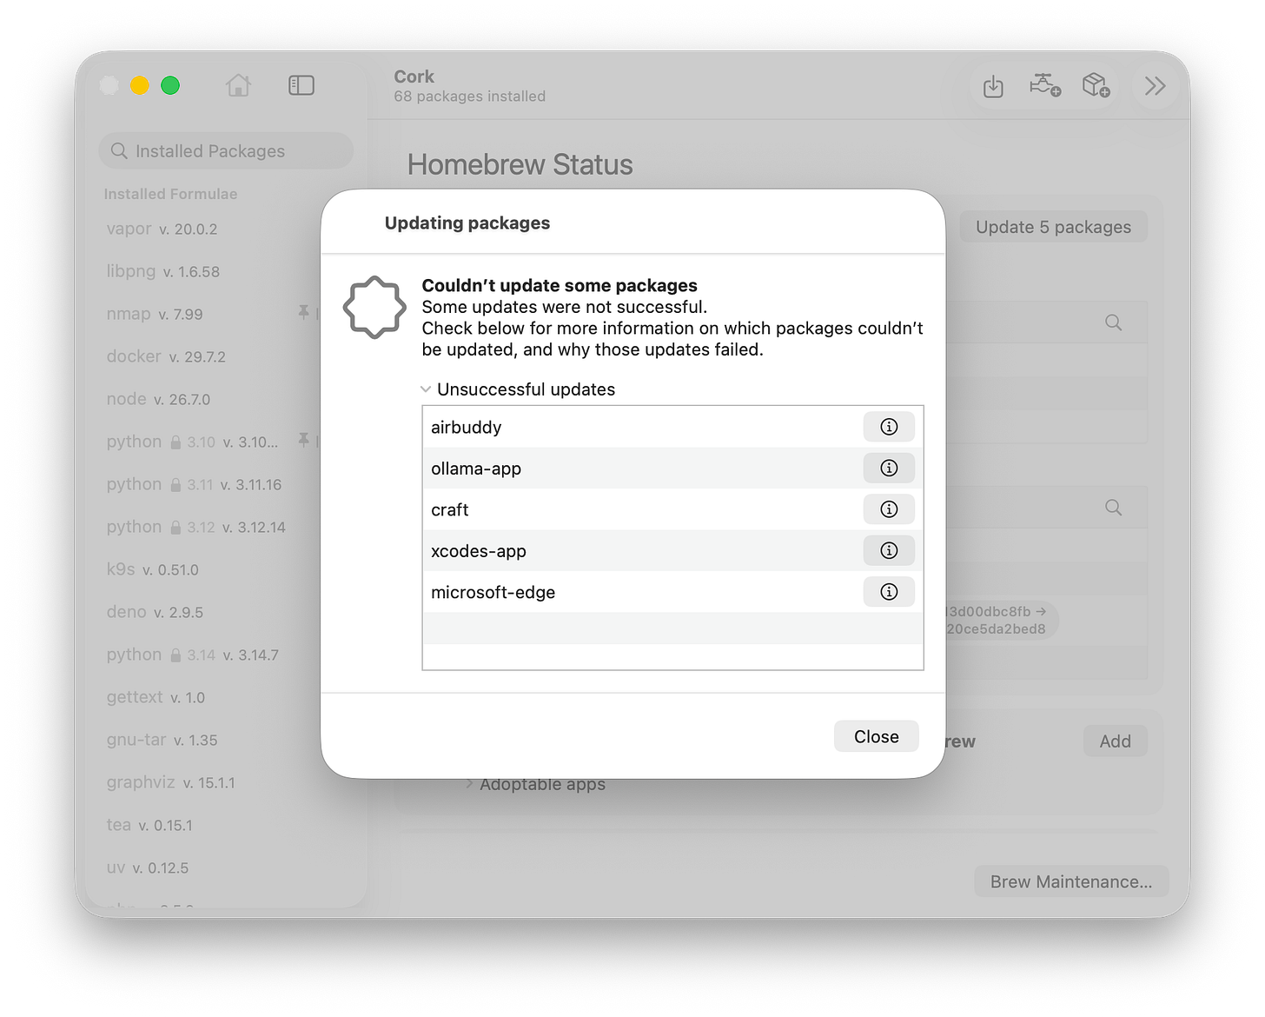Show info for xcodes-app failed update
The image size is (1265, 1017).
889,550
